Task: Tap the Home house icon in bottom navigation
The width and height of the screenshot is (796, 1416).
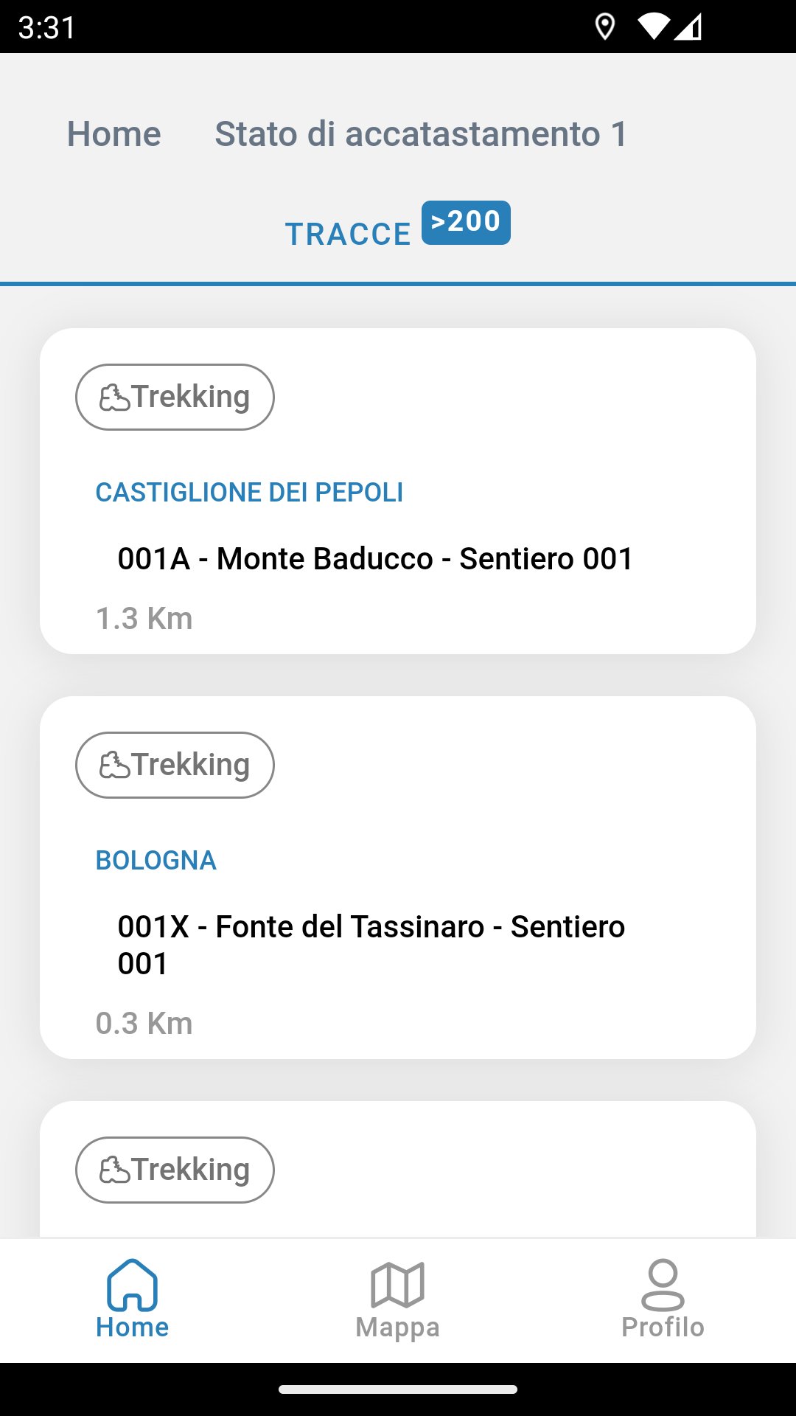Action: pyautogui.click(x=132, y=1284)
